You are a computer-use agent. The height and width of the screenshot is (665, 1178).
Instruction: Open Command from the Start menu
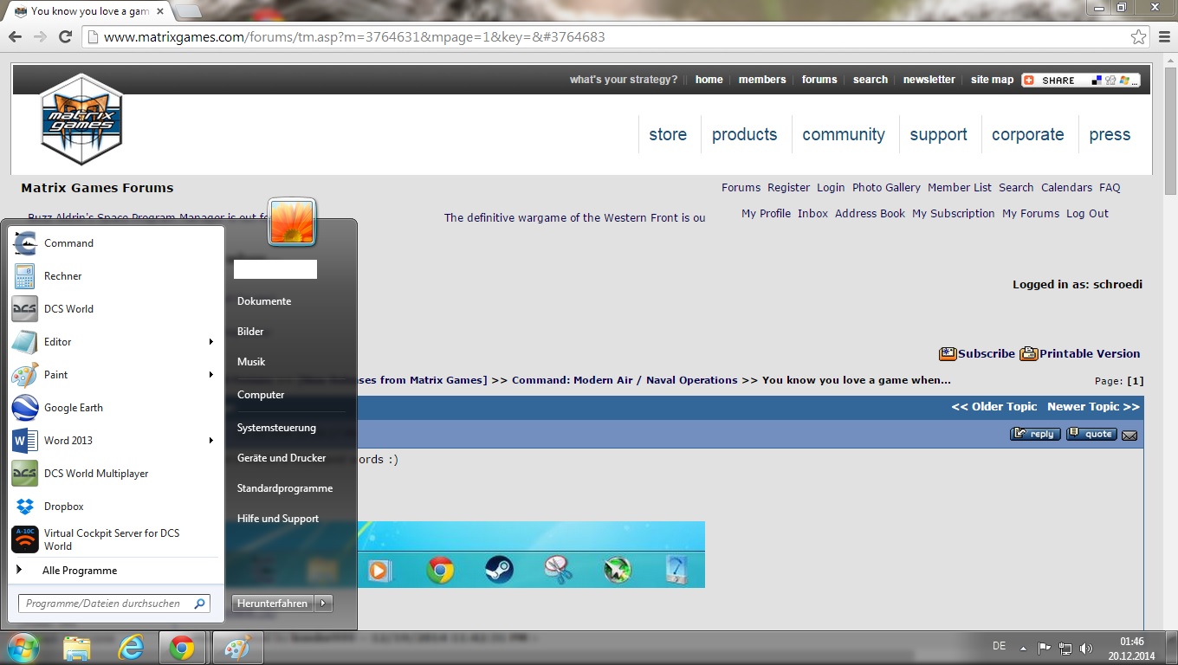coord(116,243)
